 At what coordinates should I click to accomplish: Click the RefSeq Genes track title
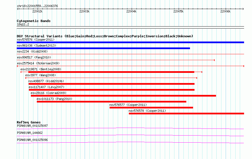pos(29,122)
